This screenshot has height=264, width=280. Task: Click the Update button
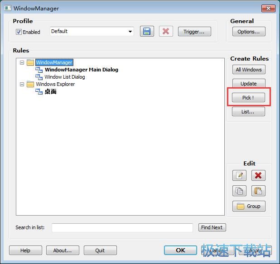(249, 83)
